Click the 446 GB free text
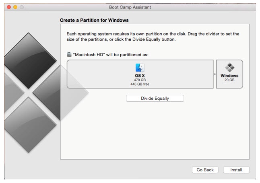This screenshot has width=260, height=183. (x=140, y=84)
